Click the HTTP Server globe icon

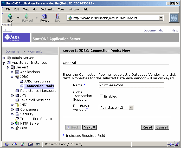pyautogui.click(x=17, y=123)
